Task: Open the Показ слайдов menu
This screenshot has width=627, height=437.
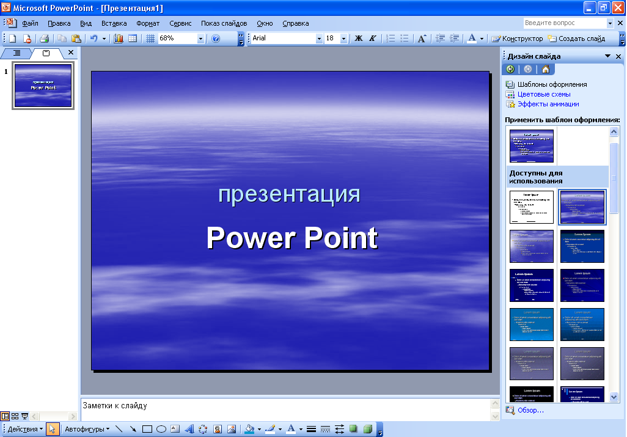Action: point(224,23)
